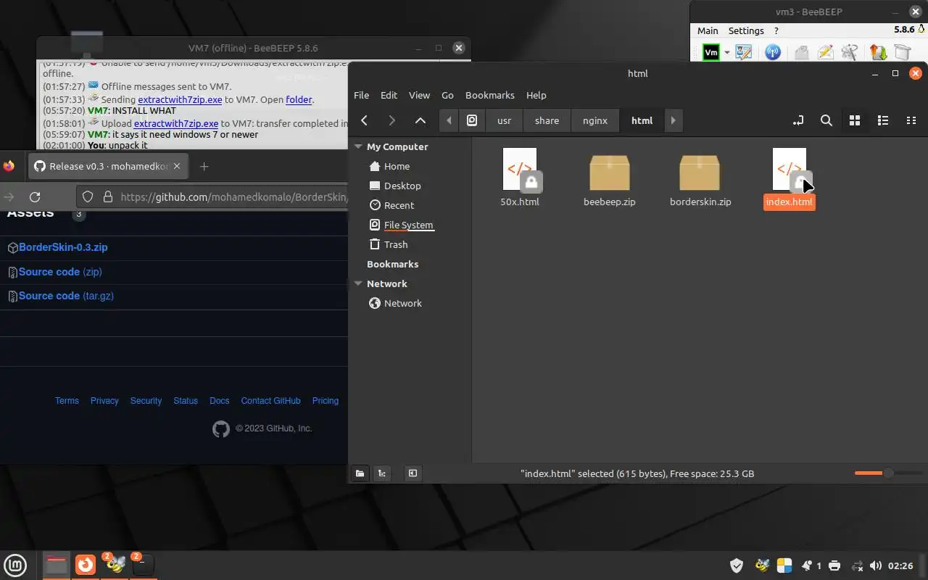
Task: Open BeeBEEP status dropdown arrow
Action: pyautogui.click(x=726, y=53)
